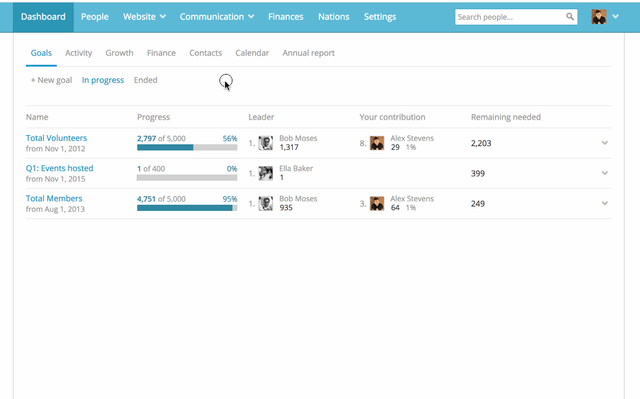Click 'from Nov 1, 2012' date text
The width and height of the screenshot is (640, 399).
[x=55, y=149]
